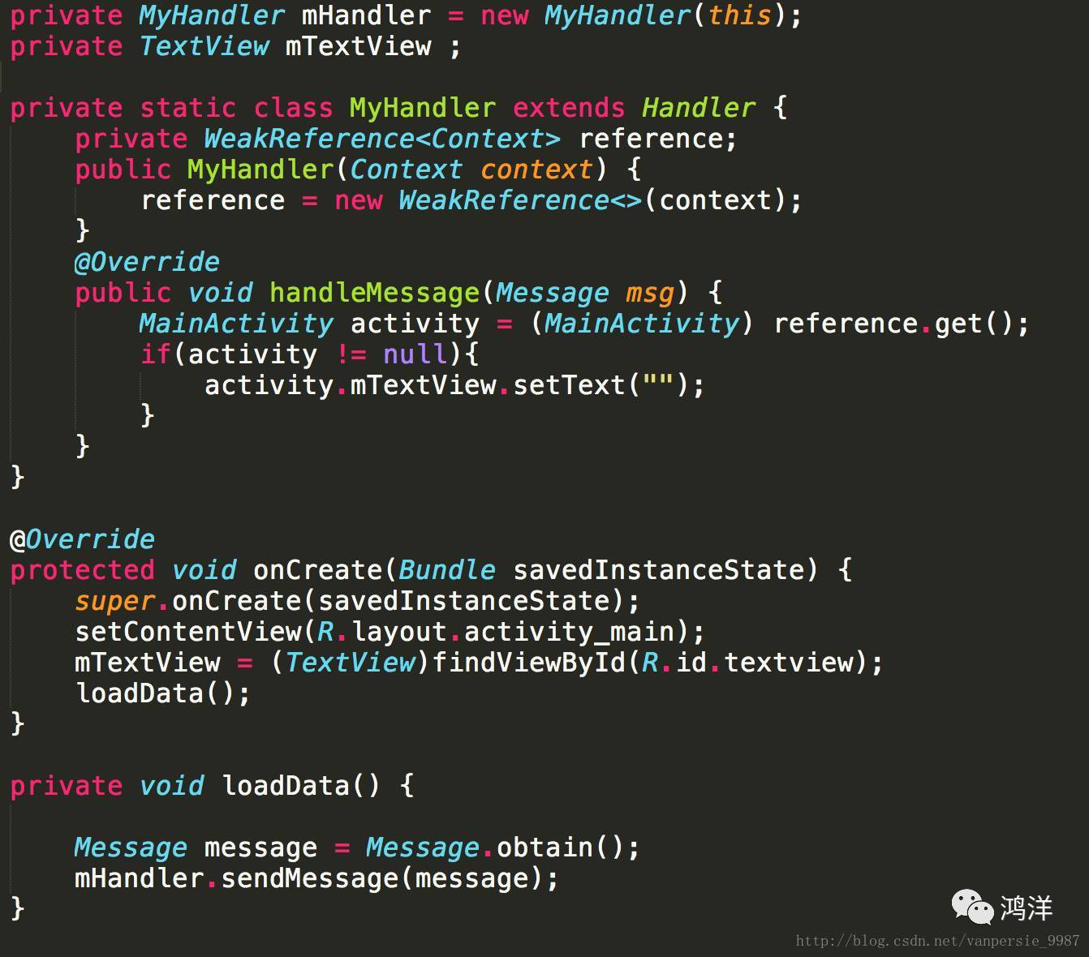The width and height of the screenshot is (1089, 957).
Task: Click the "@Override" annotation above onCreate
Action: pos(82,539)
